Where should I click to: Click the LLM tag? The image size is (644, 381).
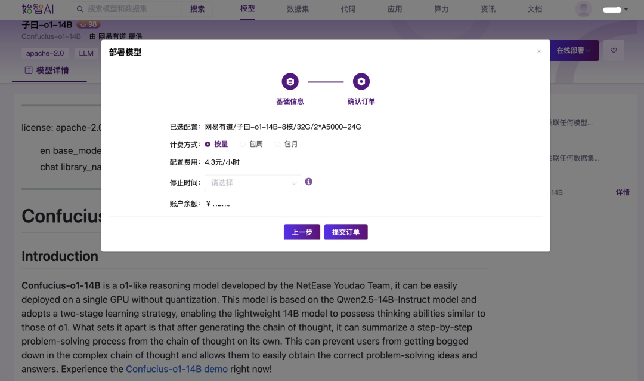pyautogui.click(x=86, y=53)
